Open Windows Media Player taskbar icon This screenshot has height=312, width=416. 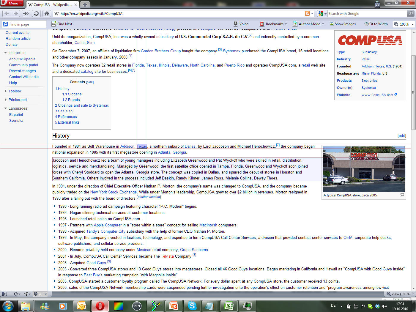(63, 306)
